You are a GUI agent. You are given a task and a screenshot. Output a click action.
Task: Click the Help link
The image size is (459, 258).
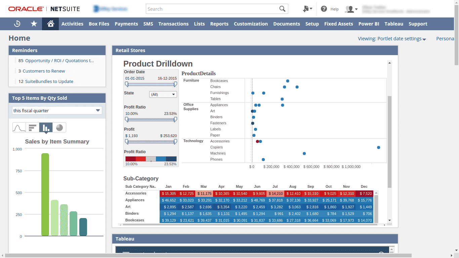[x=334, y=9]
